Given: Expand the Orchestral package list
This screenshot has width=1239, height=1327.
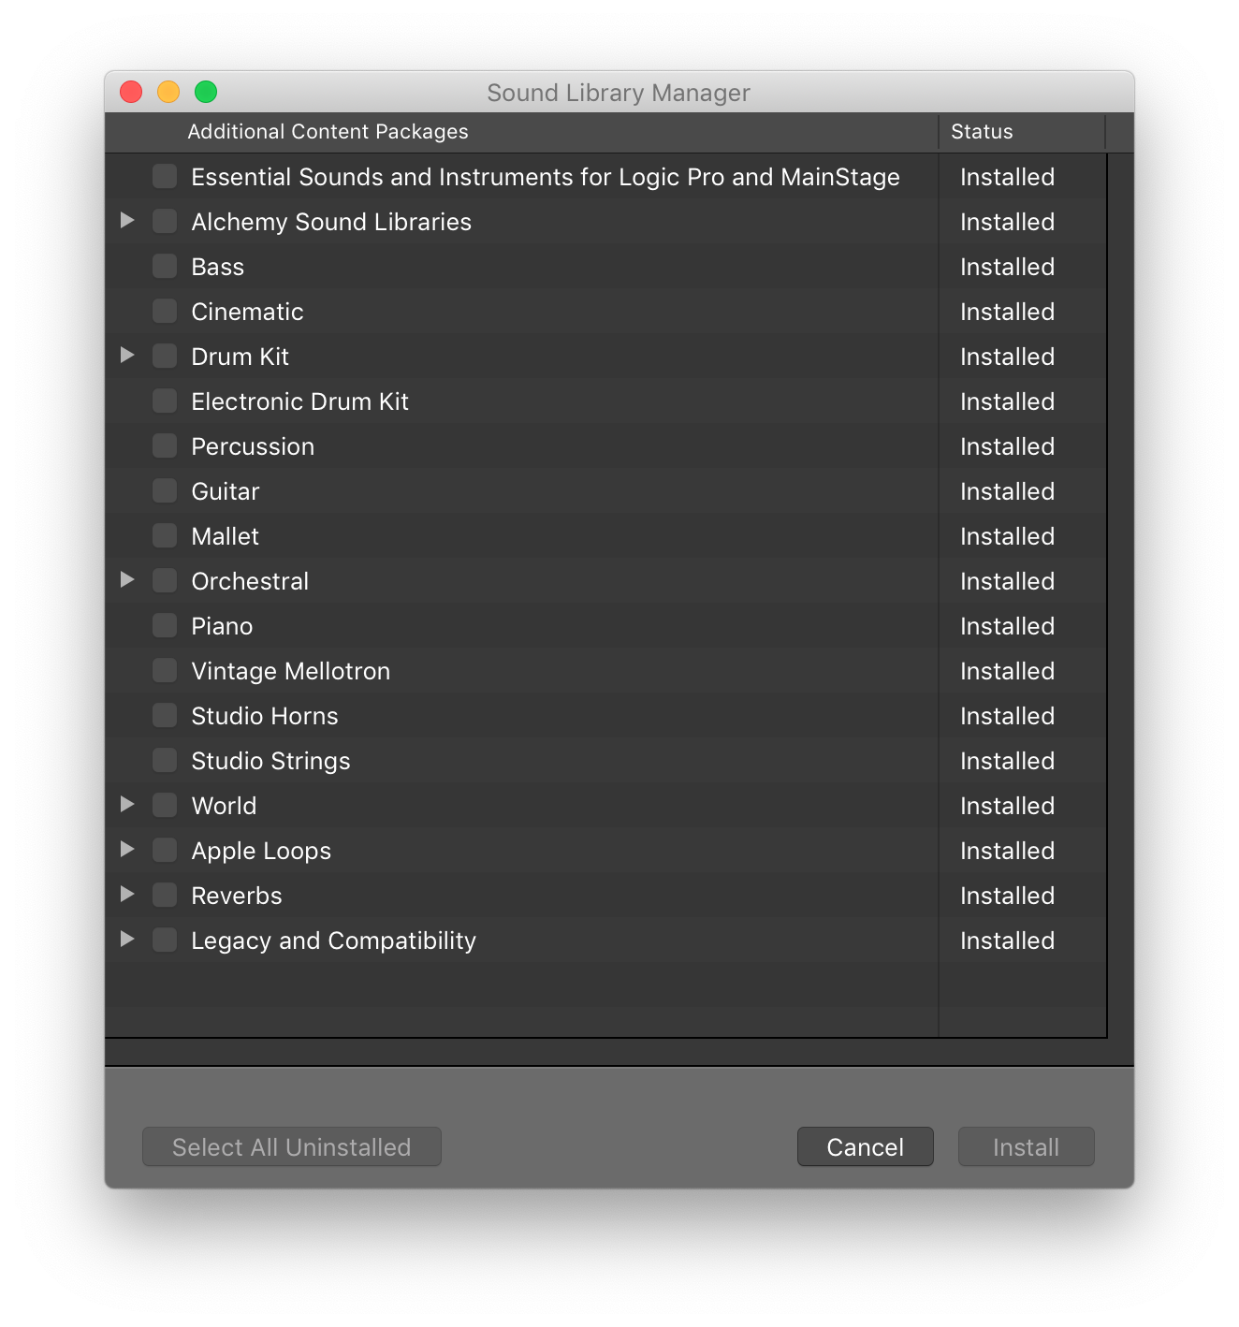Looking at the screenshot, I should [x=127, y=580].
